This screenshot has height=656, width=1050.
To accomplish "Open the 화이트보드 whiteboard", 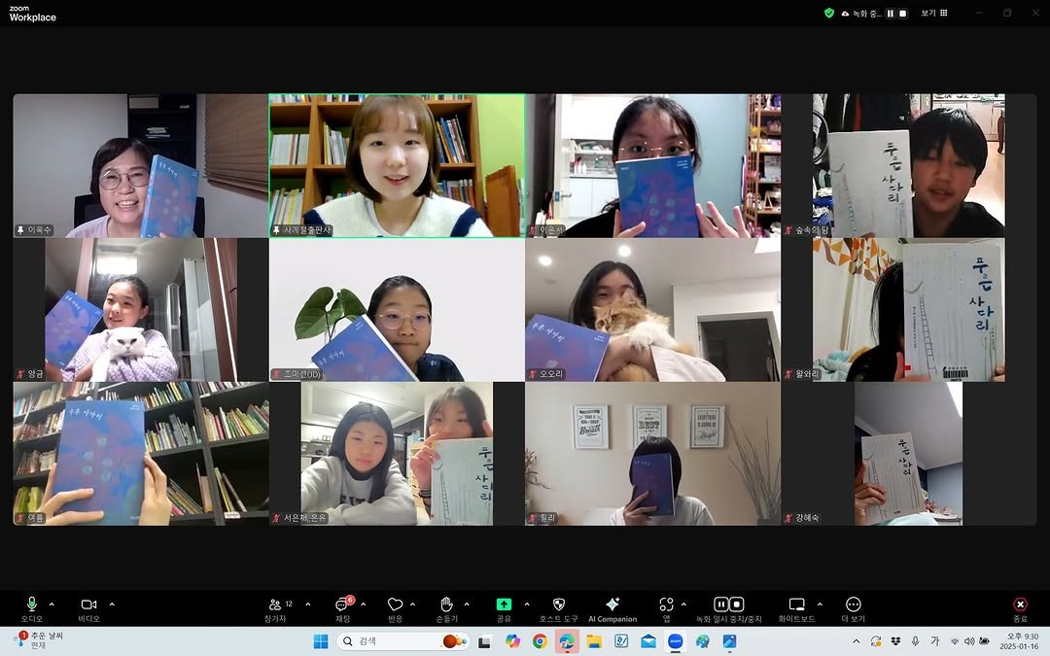I will click(x=797, y=604).
